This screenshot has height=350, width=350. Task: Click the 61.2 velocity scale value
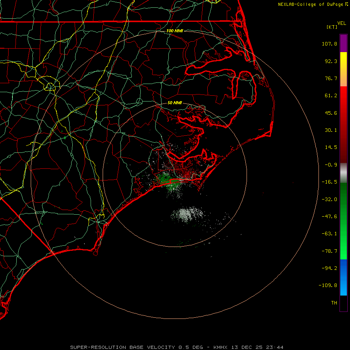tap(331, 96)
